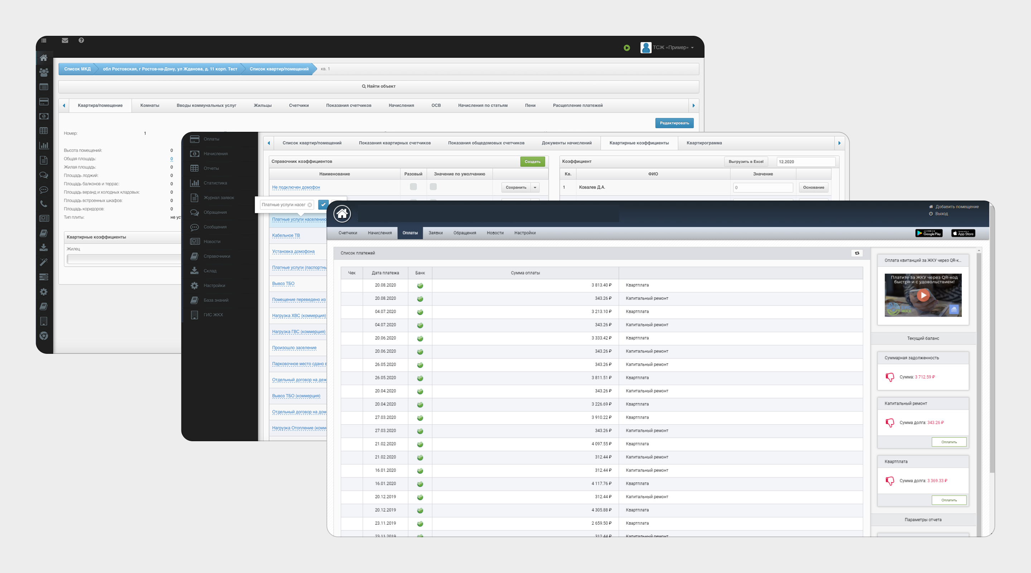Click refresh icon in Список платежей header
The image size is (1031, 573).
point(857,253)
